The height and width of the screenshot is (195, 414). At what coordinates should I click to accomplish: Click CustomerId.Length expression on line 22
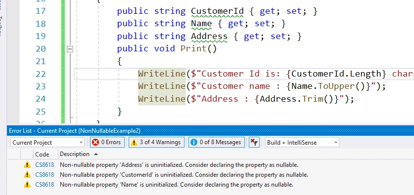336,74
